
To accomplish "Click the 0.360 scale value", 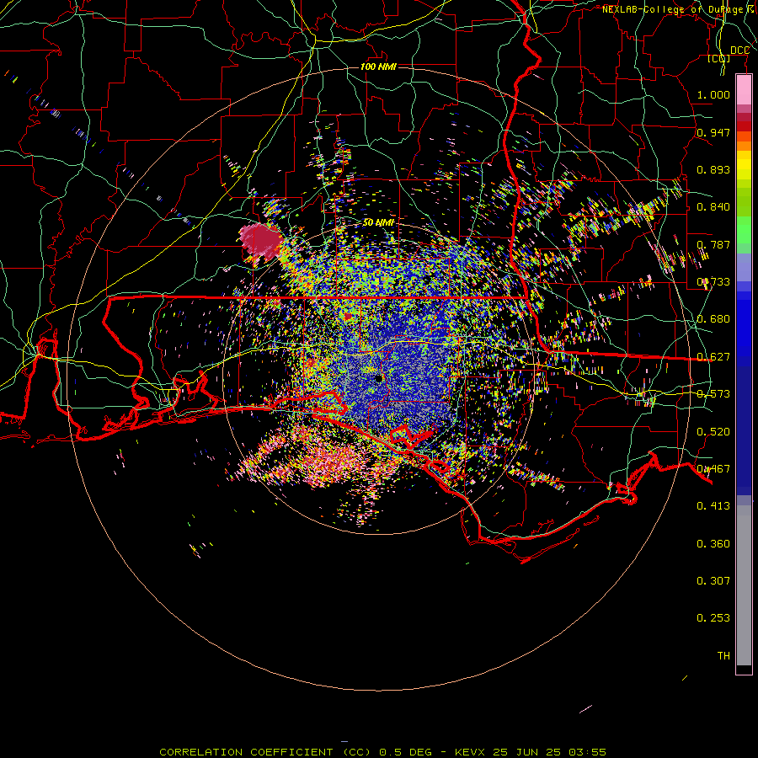I will click(713, 543).
